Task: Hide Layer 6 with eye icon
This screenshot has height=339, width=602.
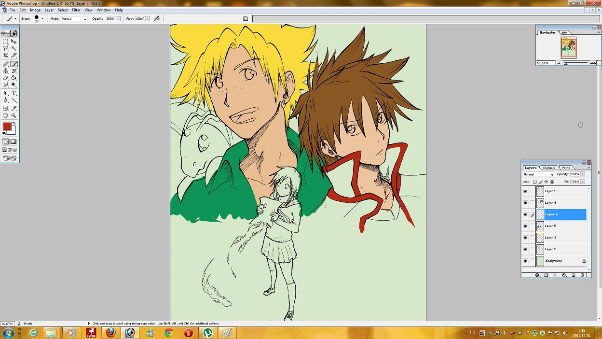Action: (x=525, y=214)
